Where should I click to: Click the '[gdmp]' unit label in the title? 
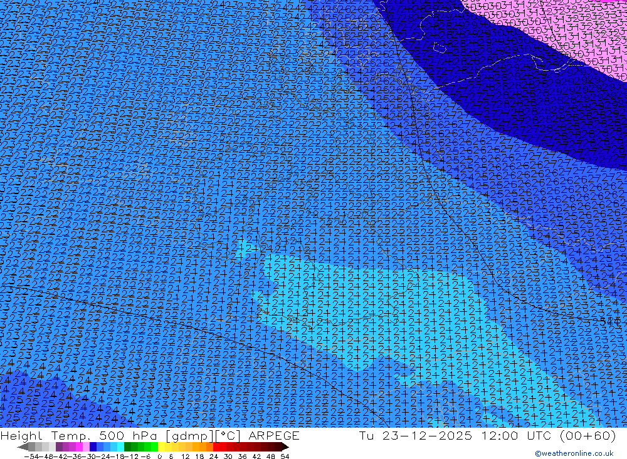[190, 436]
